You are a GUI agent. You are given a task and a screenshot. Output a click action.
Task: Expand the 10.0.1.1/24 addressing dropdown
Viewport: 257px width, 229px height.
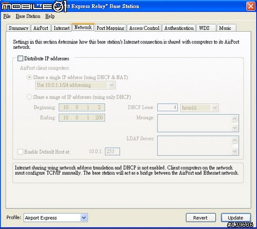pos(75,85)
